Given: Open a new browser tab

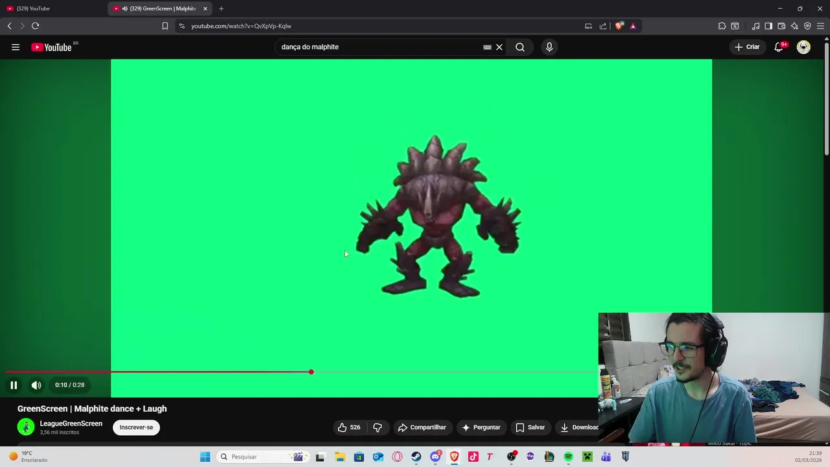Looking at the screenshot, I should click(221, 8).
